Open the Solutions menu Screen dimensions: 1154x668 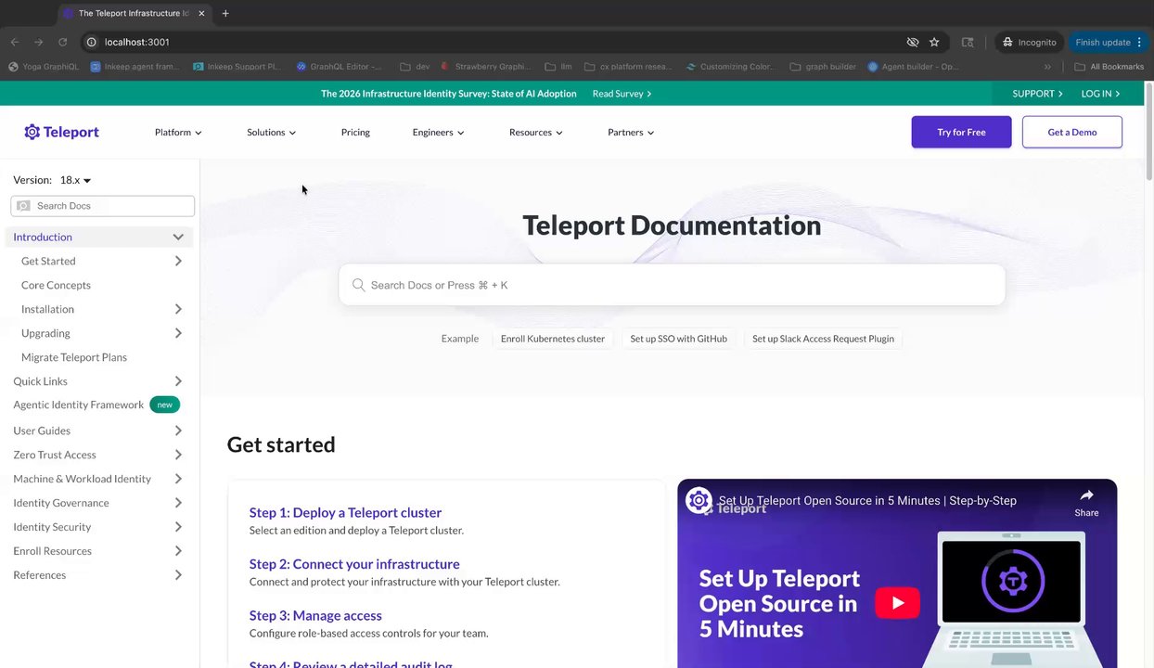[x=271, y=132]
